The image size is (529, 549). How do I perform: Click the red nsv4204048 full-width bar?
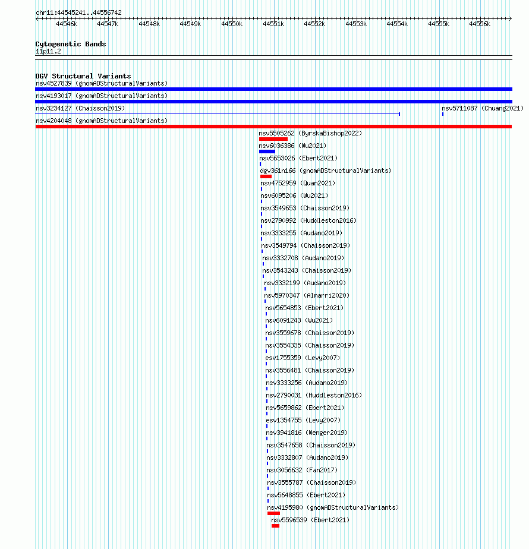273,127
